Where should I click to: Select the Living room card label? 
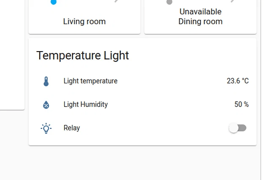84,22
